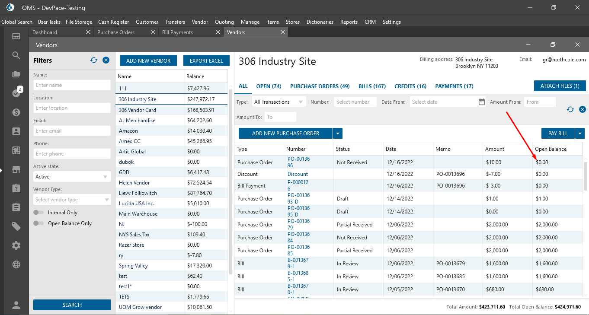The image size is (589, 315).
Task: Click the search magnifier icon in sidebar
Action: (16, 55)
